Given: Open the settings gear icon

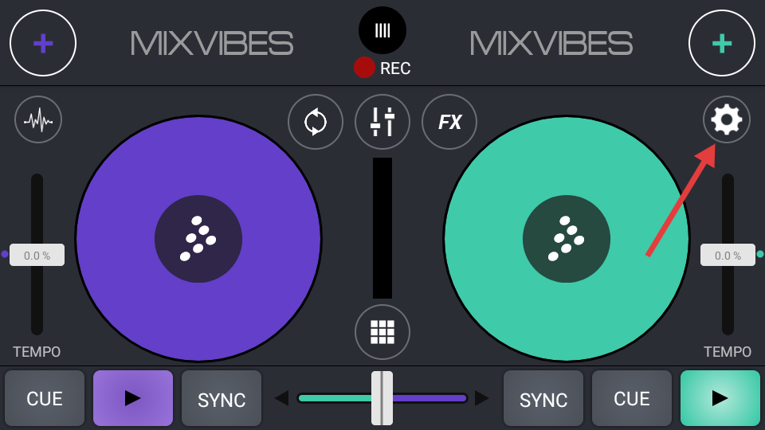Looking at the screenshot, I should 726,120.
